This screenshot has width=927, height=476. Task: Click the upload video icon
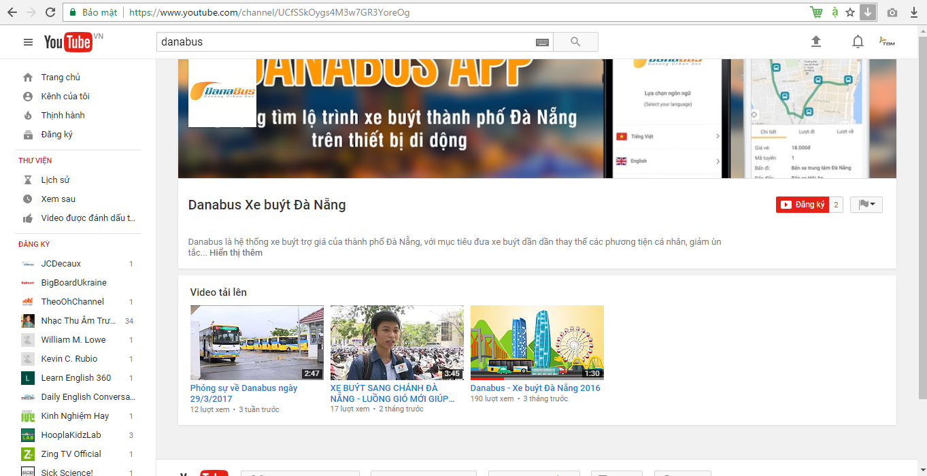[x=816, y=41]
